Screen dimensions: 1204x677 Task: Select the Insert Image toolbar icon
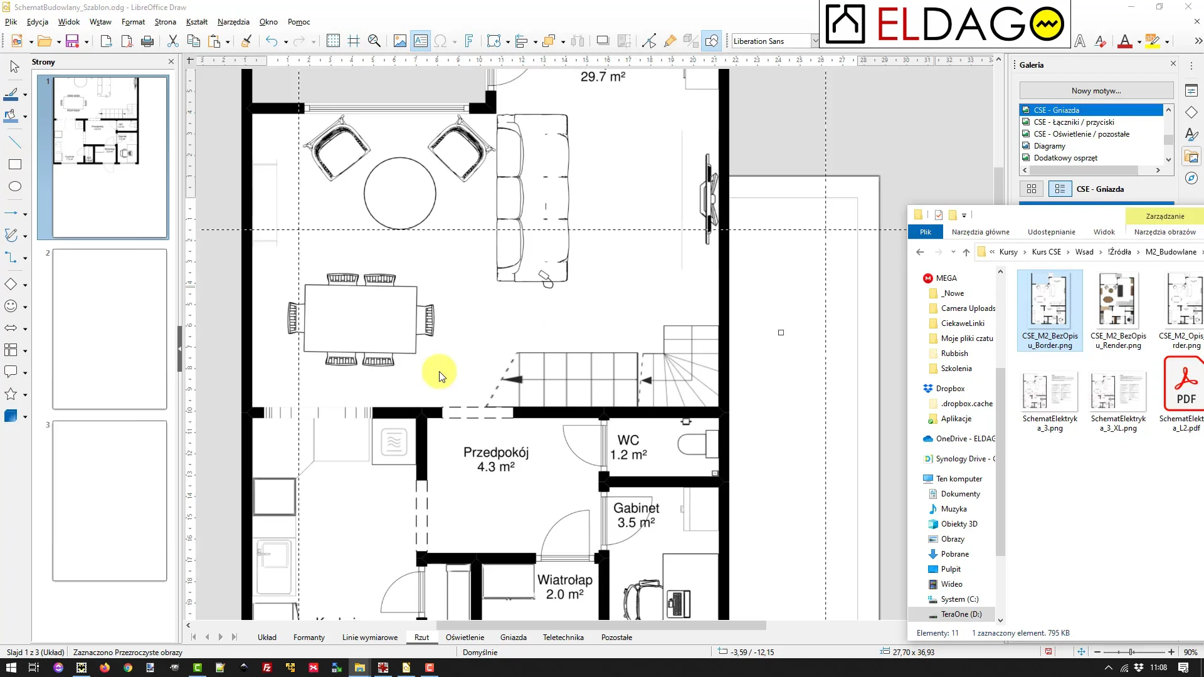[400, 41]
